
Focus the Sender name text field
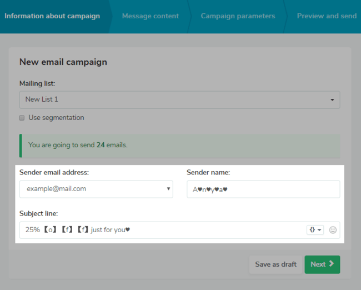coord(263,189)
